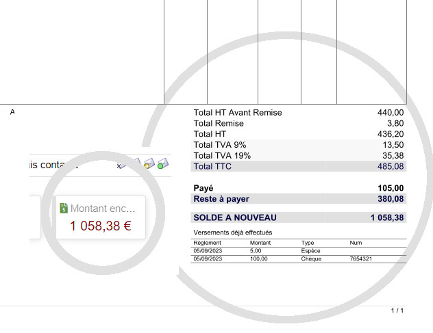Select the Total Remise label
The height and width of the screenshot is (333, 433).
(219, 123)
